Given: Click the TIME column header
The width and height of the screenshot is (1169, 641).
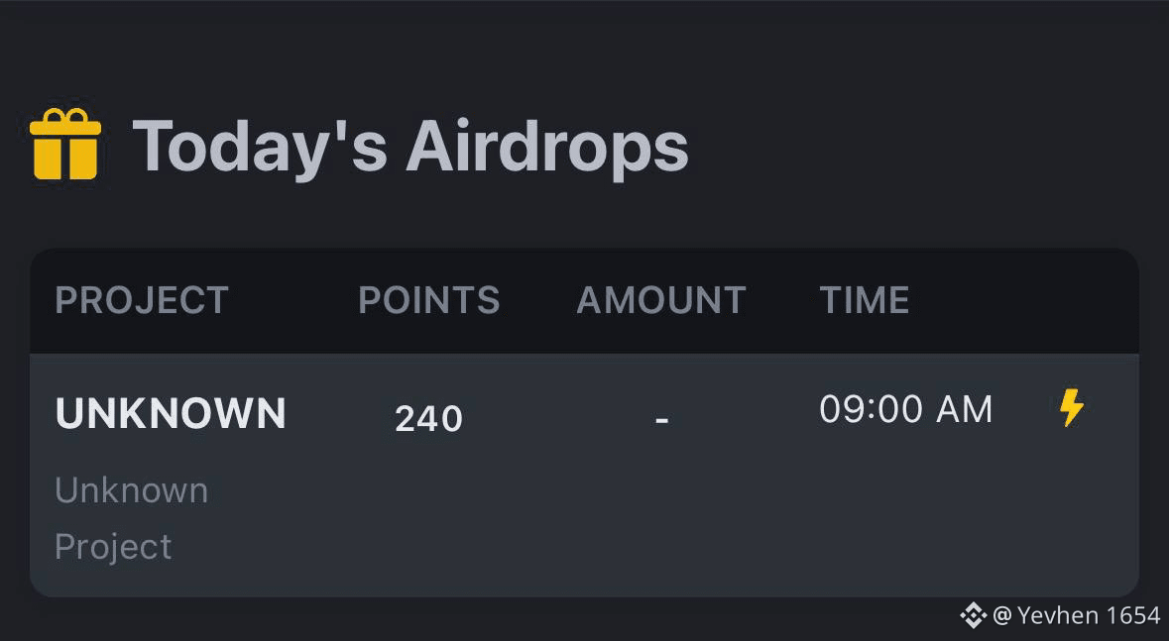Looking at the screenshot, I should (864, 300).
